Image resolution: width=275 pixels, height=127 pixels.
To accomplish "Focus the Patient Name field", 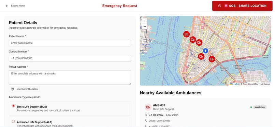I will [70, 43].
